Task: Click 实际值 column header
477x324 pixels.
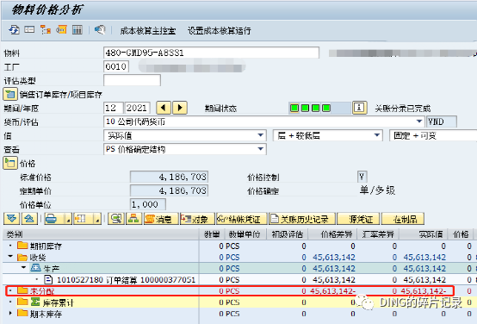Action: tap(424, 234)
